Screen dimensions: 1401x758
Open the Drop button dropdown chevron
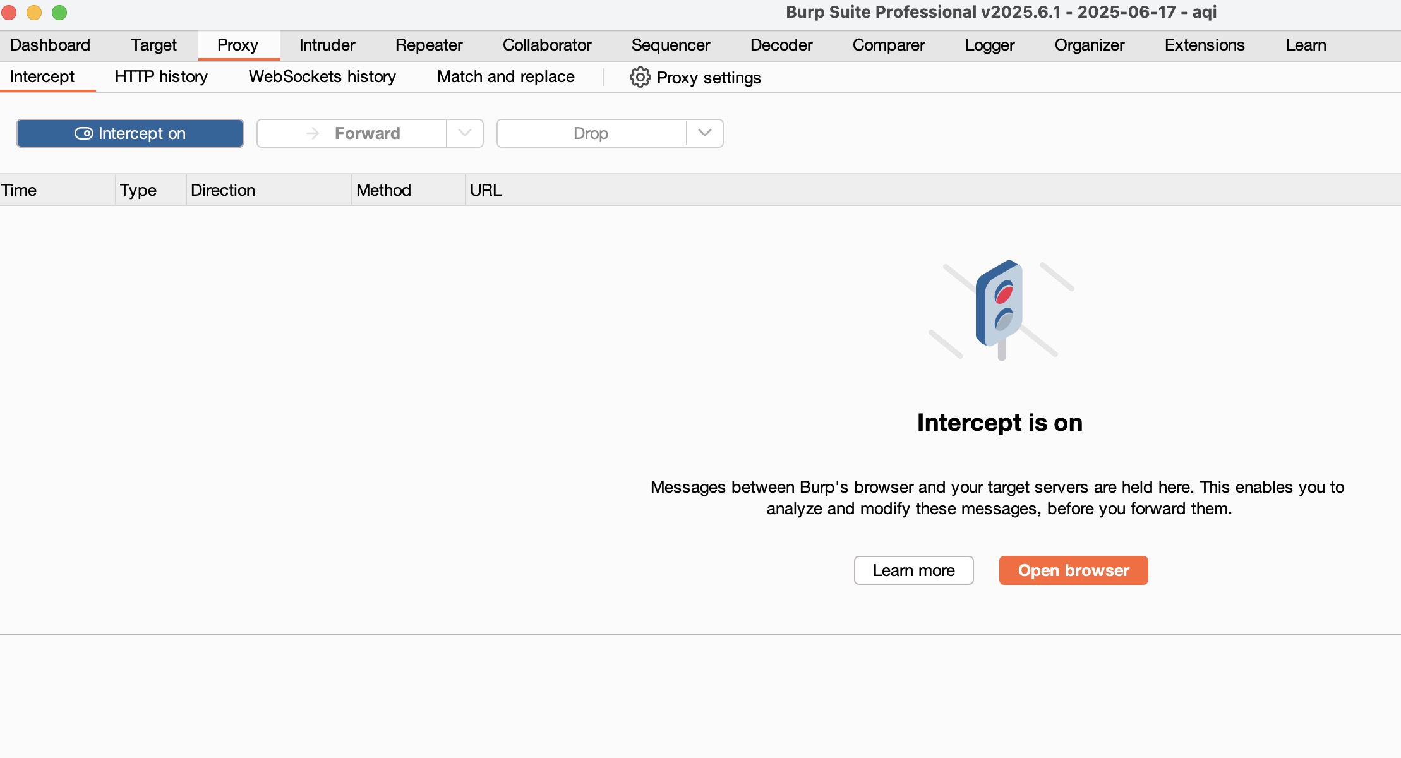705,133
